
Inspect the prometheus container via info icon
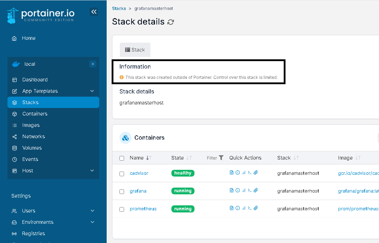coord(237,208)
